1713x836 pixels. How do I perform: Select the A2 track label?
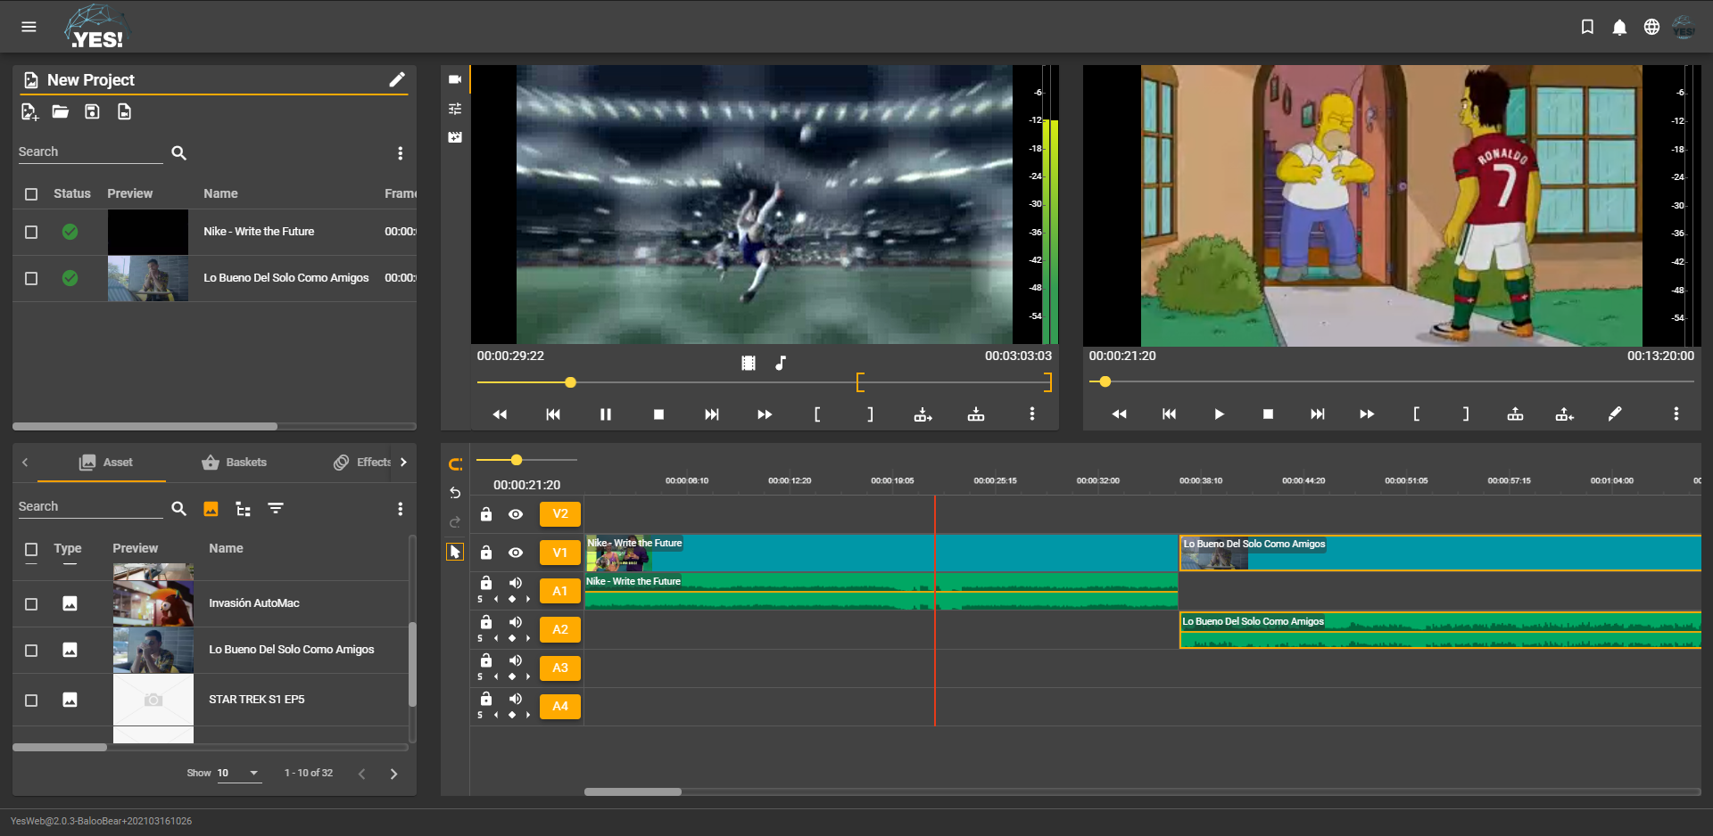560,629
